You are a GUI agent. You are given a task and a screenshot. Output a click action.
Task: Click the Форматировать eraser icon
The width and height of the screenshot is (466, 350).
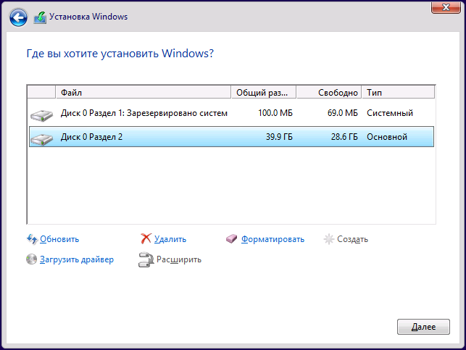(x=232, y=239)
